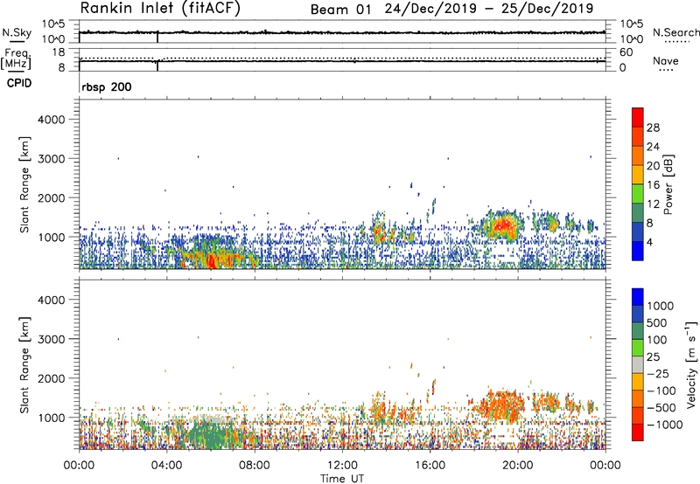The image size is (700, 484).
Task: Click the "CPID" row label
Action: pos(19,83)
